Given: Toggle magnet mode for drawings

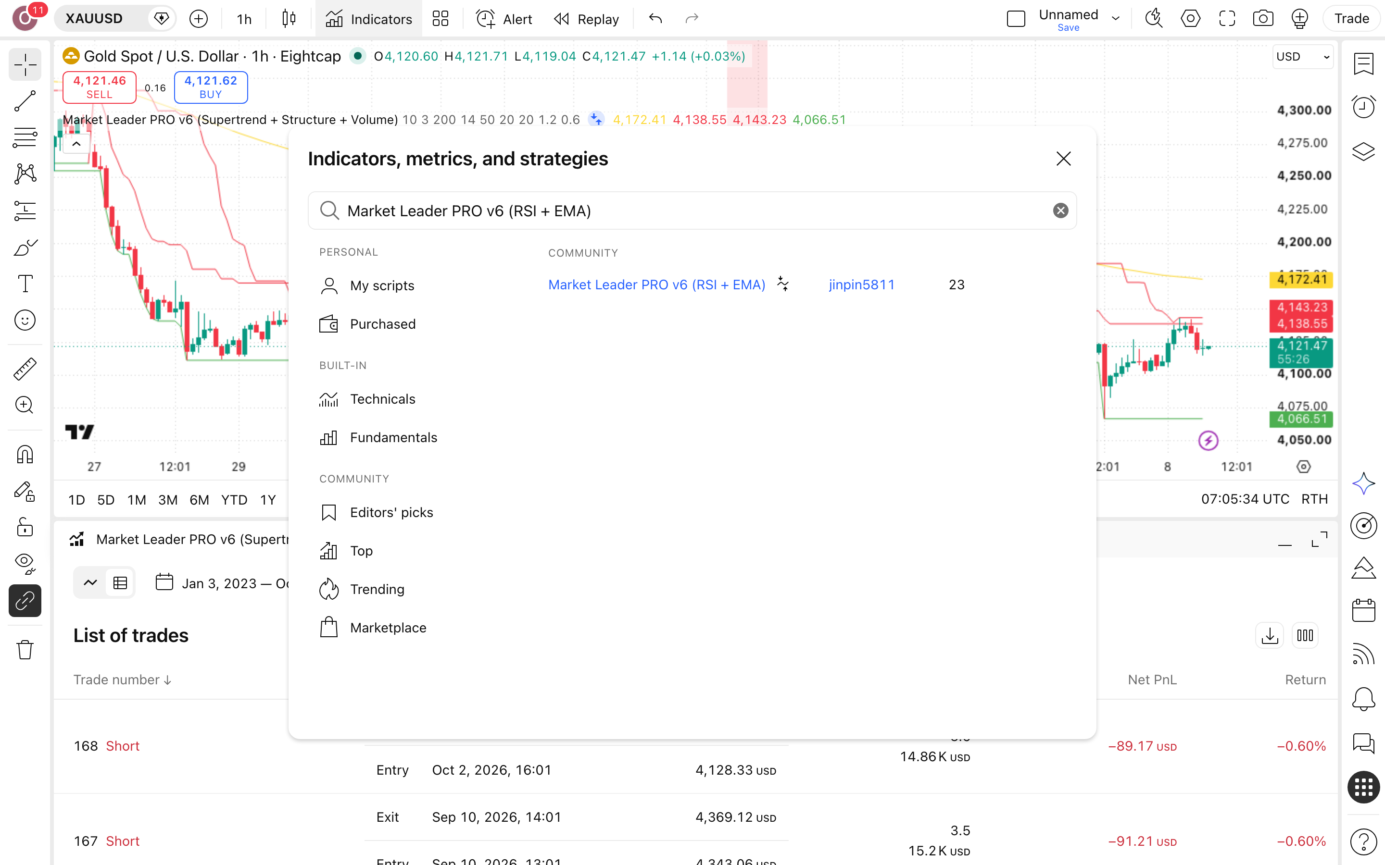Looking at the screenshot, I should coord(25,455).
